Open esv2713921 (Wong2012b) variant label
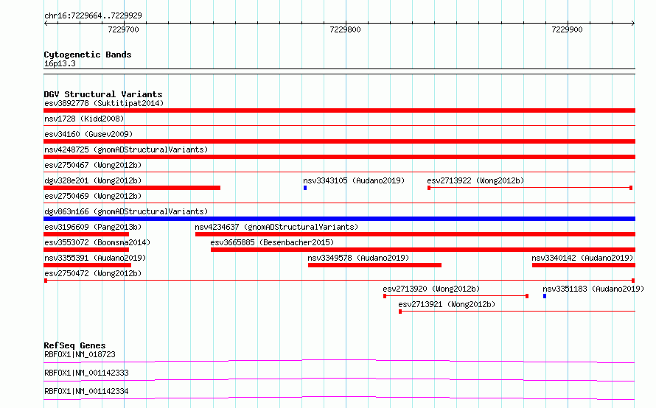 [447, 304]
